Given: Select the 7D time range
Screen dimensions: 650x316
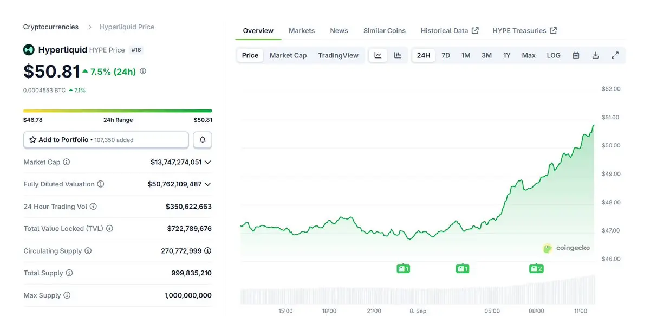Looking at the screenshot, I should tap(446, 55).
